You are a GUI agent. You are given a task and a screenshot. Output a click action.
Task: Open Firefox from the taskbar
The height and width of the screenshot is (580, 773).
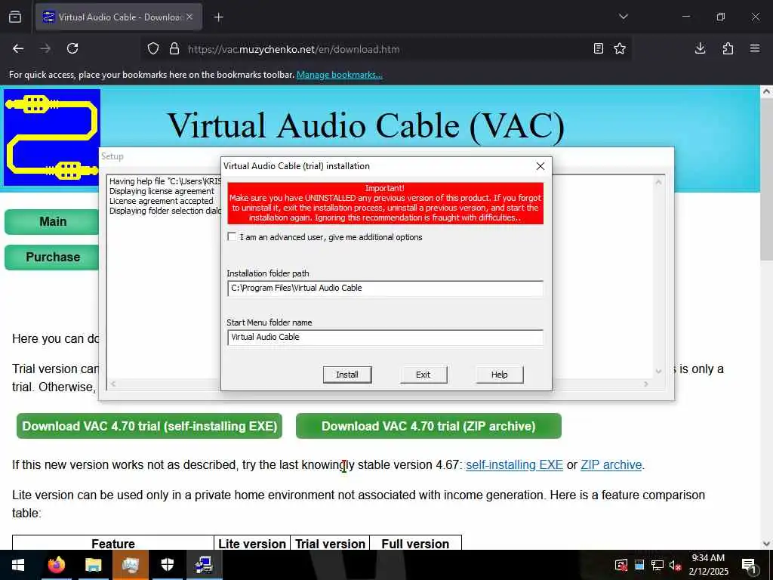coord(56,565)
